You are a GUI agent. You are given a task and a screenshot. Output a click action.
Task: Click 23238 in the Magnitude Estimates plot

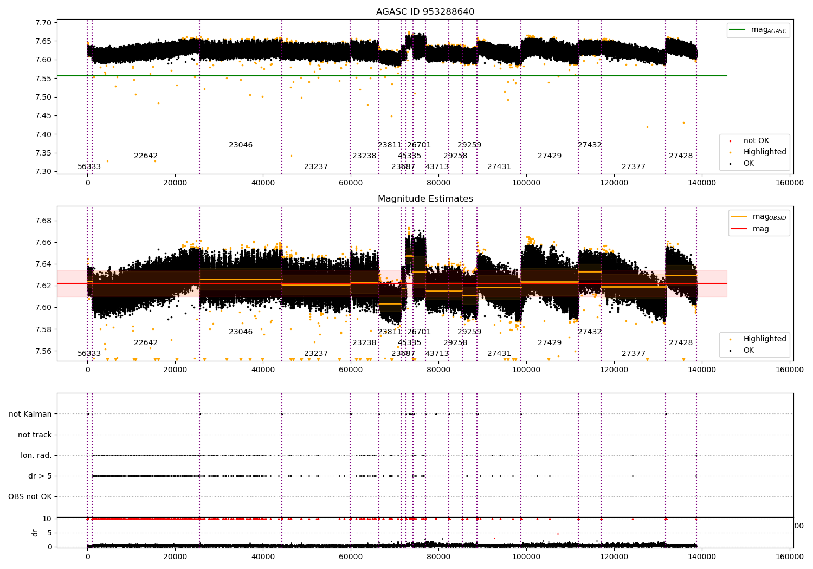point(364,342)
